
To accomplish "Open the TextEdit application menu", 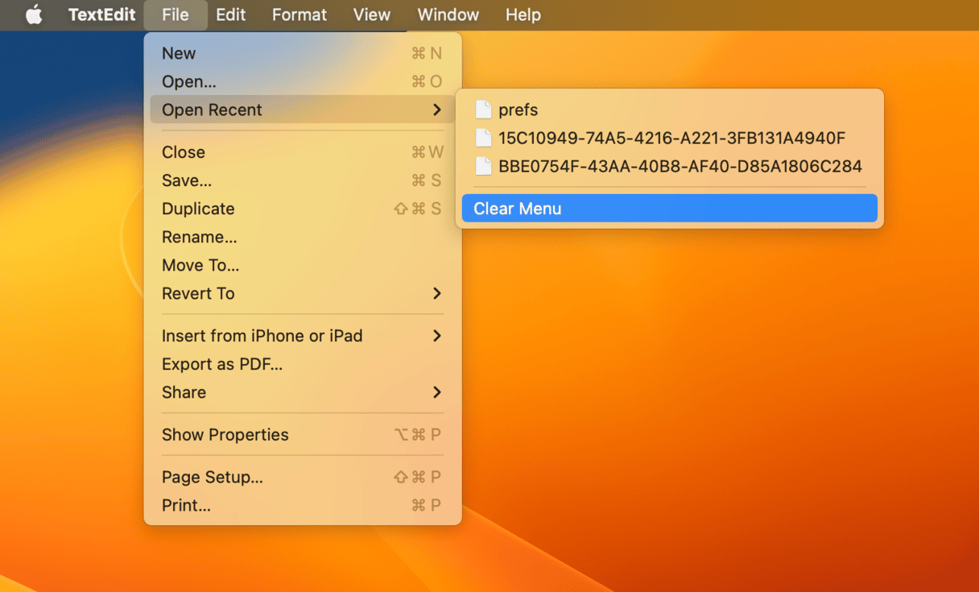I will pos(101,14).
